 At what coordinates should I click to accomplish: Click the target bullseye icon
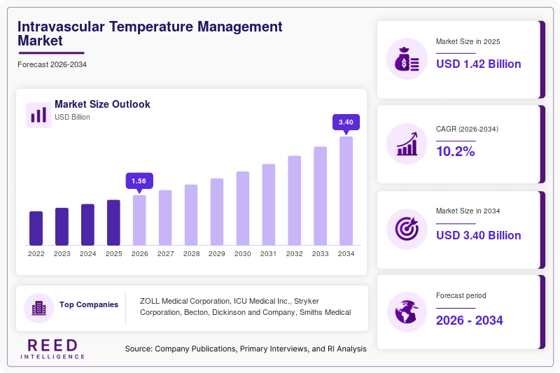[x=407, y=229]
